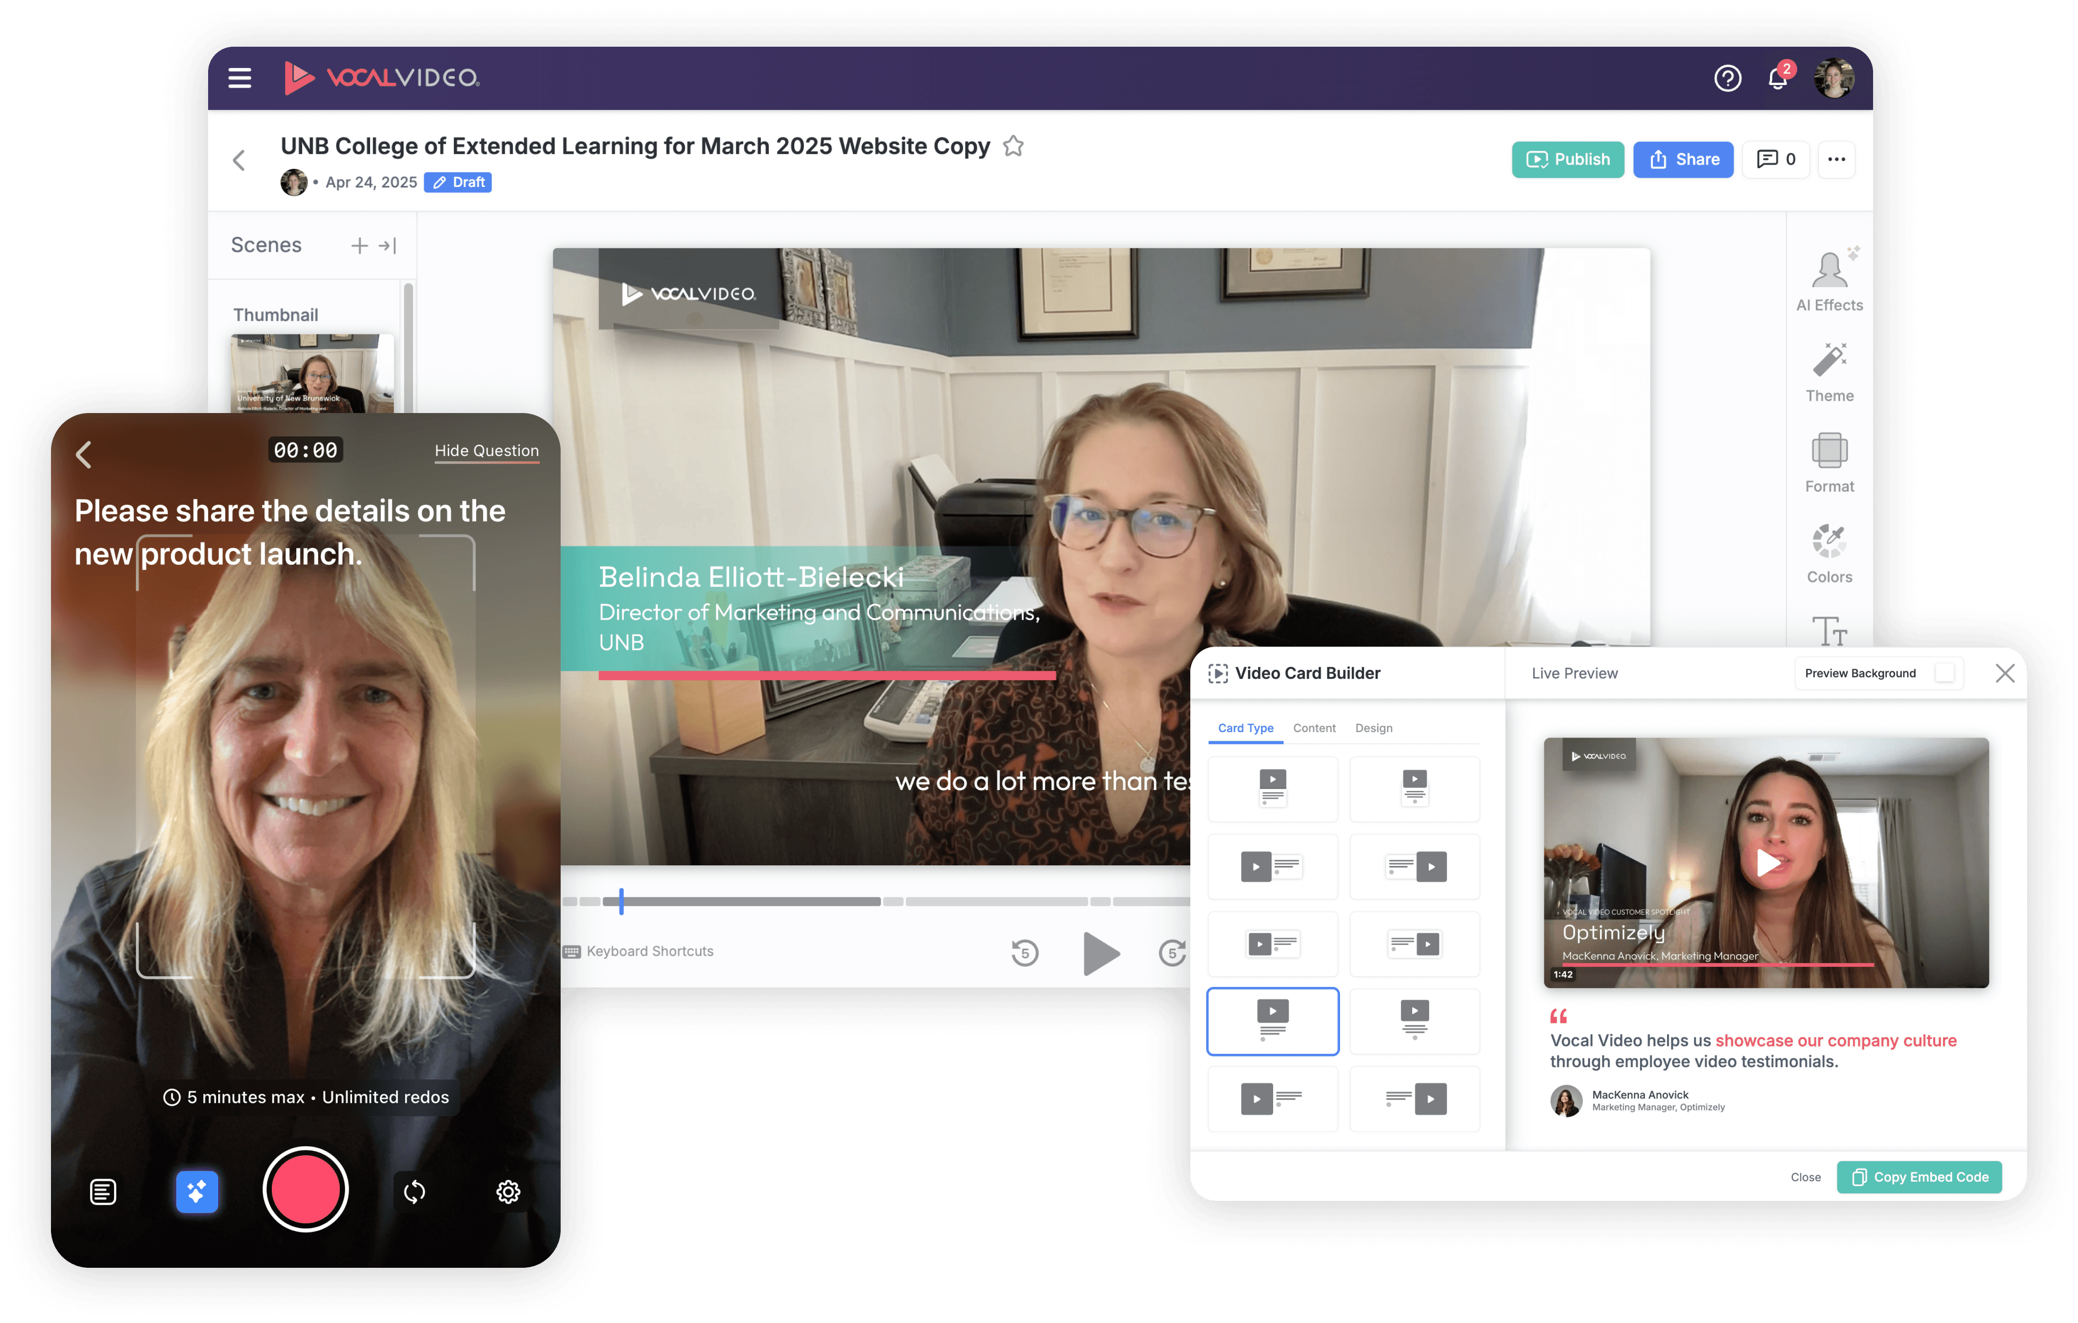This screenshot has width=2078, height=1323.
Task: Select card layout: text left, video right, second row
Action: point(1414,866)
